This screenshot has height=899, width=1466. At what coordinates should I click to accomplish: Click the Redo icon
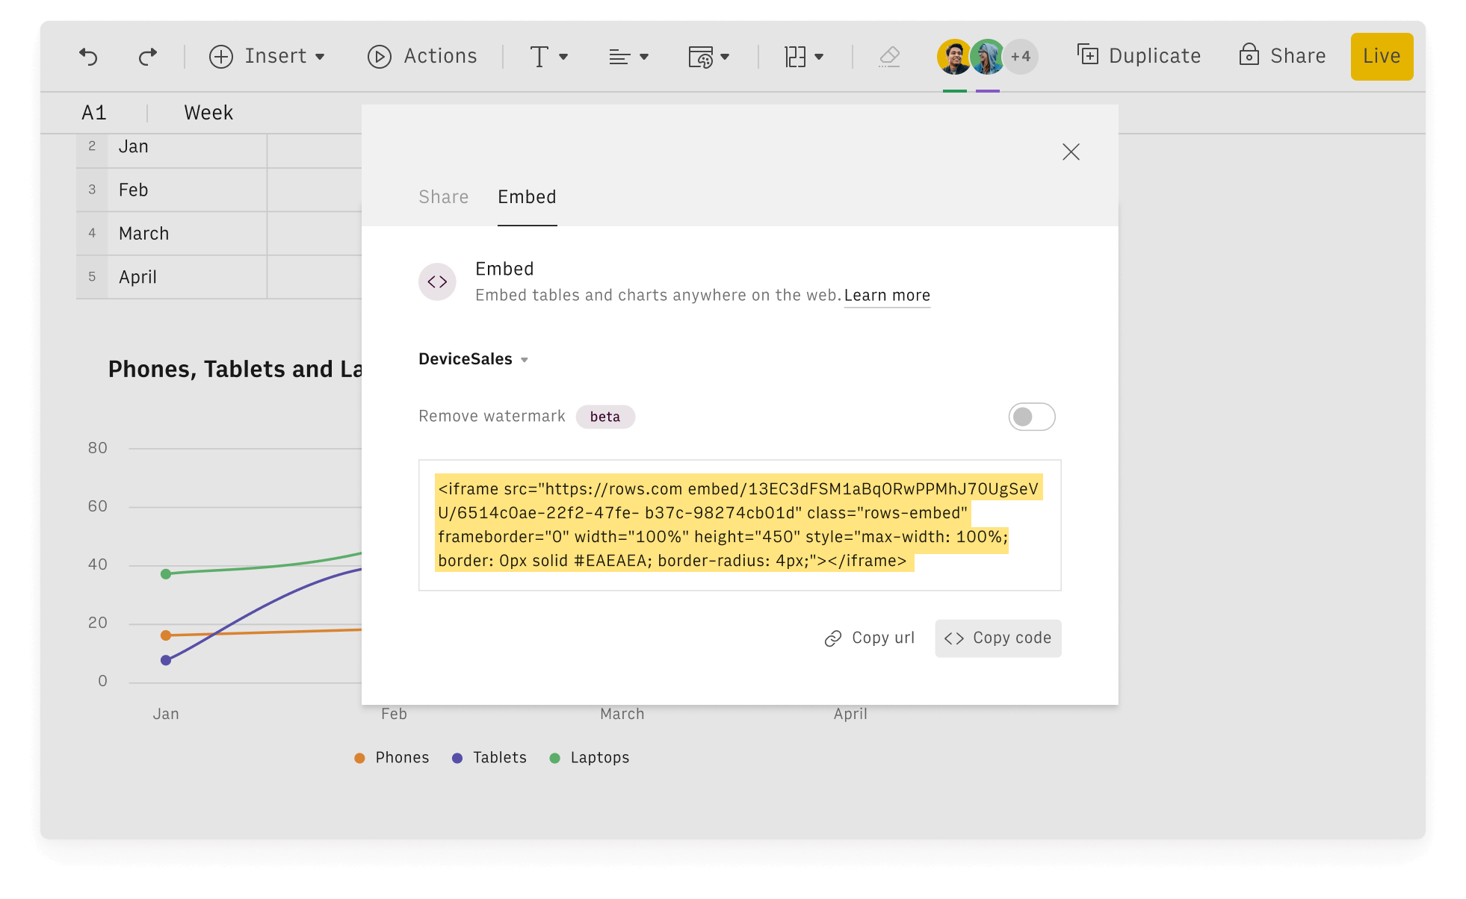click(146, 56)
